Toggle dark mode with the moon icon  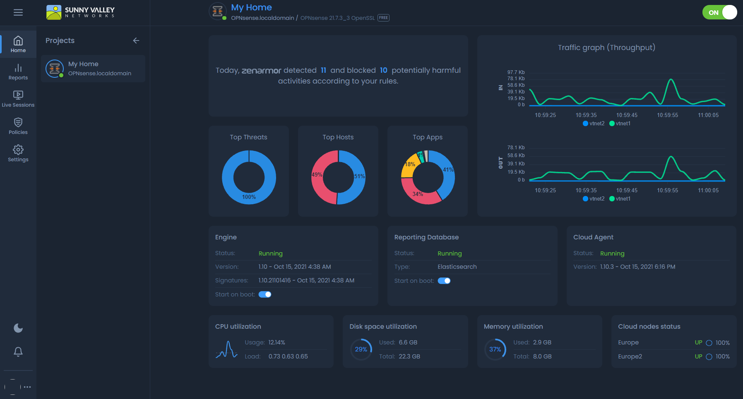(x=18, y=328)
